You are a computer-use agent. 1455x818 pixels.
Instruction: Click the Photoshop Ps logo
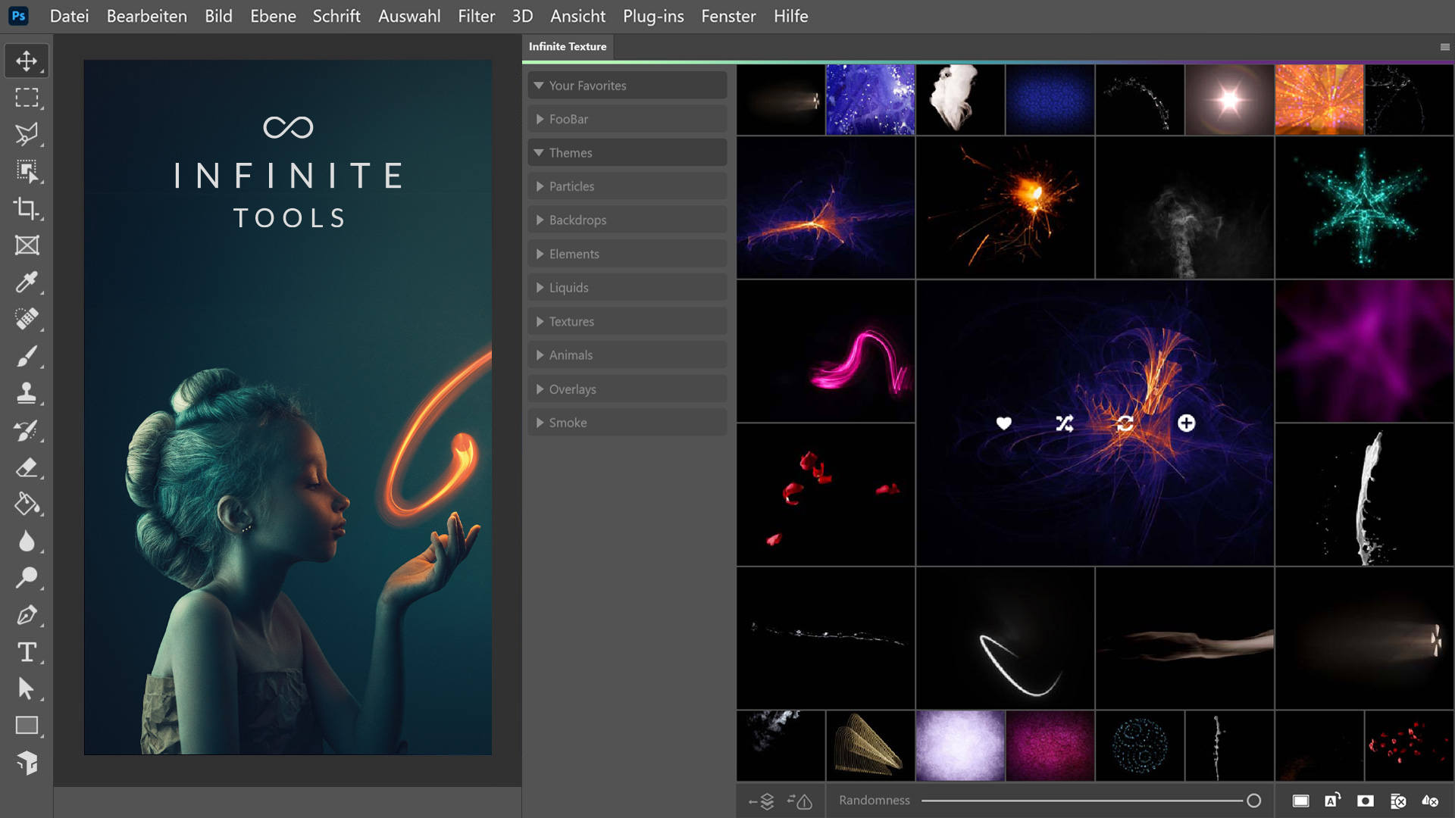click(19, 16)
